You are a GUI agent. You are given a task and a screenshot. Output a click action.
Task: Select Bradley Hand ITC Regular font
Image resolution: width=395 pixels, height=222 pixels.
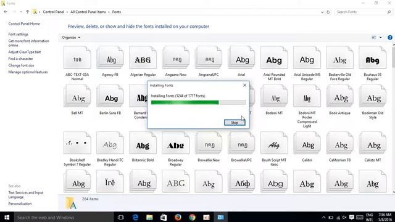110,143
